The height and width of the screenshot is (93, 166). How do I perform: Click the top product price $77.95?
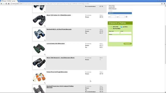101,6
